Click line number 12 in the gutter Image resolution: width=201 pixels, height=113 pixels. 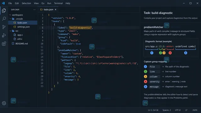point(42,50)
